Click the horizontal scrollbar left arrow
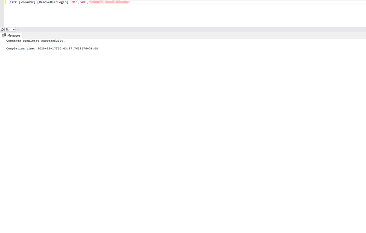Viewport: 366px width, 233px height. coord(18,30)
